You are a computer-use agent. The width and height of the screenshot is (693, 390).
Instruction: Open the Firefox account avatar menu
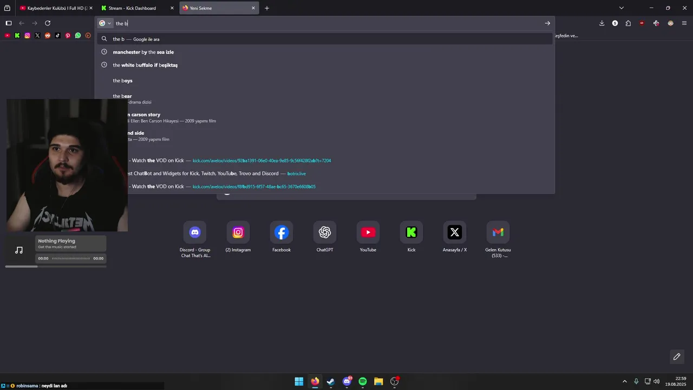tap(671, 23)
